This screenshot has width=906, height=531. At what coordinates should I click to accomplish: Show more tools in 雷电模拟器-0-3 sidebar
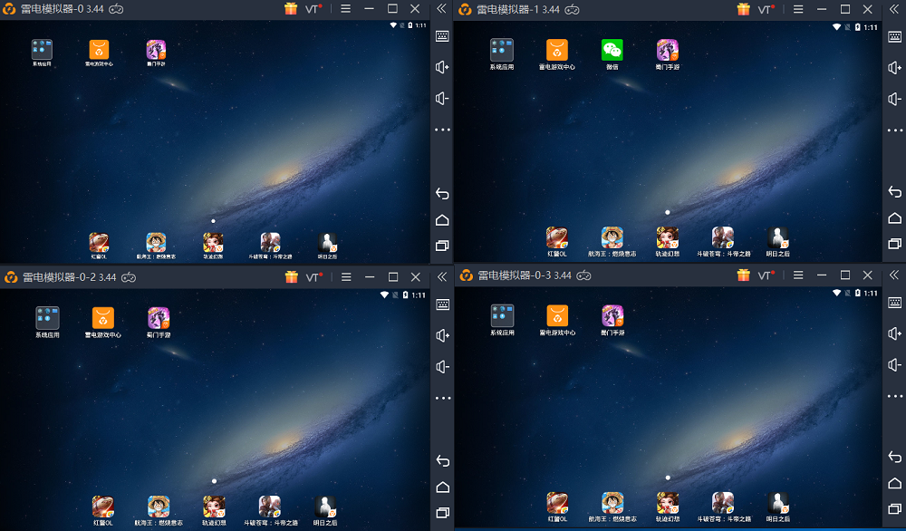(x=894, y=396)
